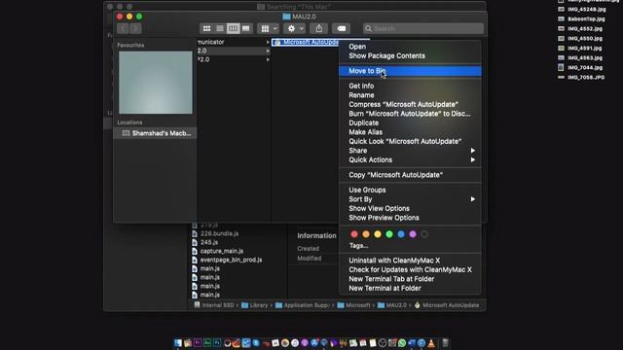623x350 pixels.
Task: Go back with the Finder back arrow
Action: point(124,28)
